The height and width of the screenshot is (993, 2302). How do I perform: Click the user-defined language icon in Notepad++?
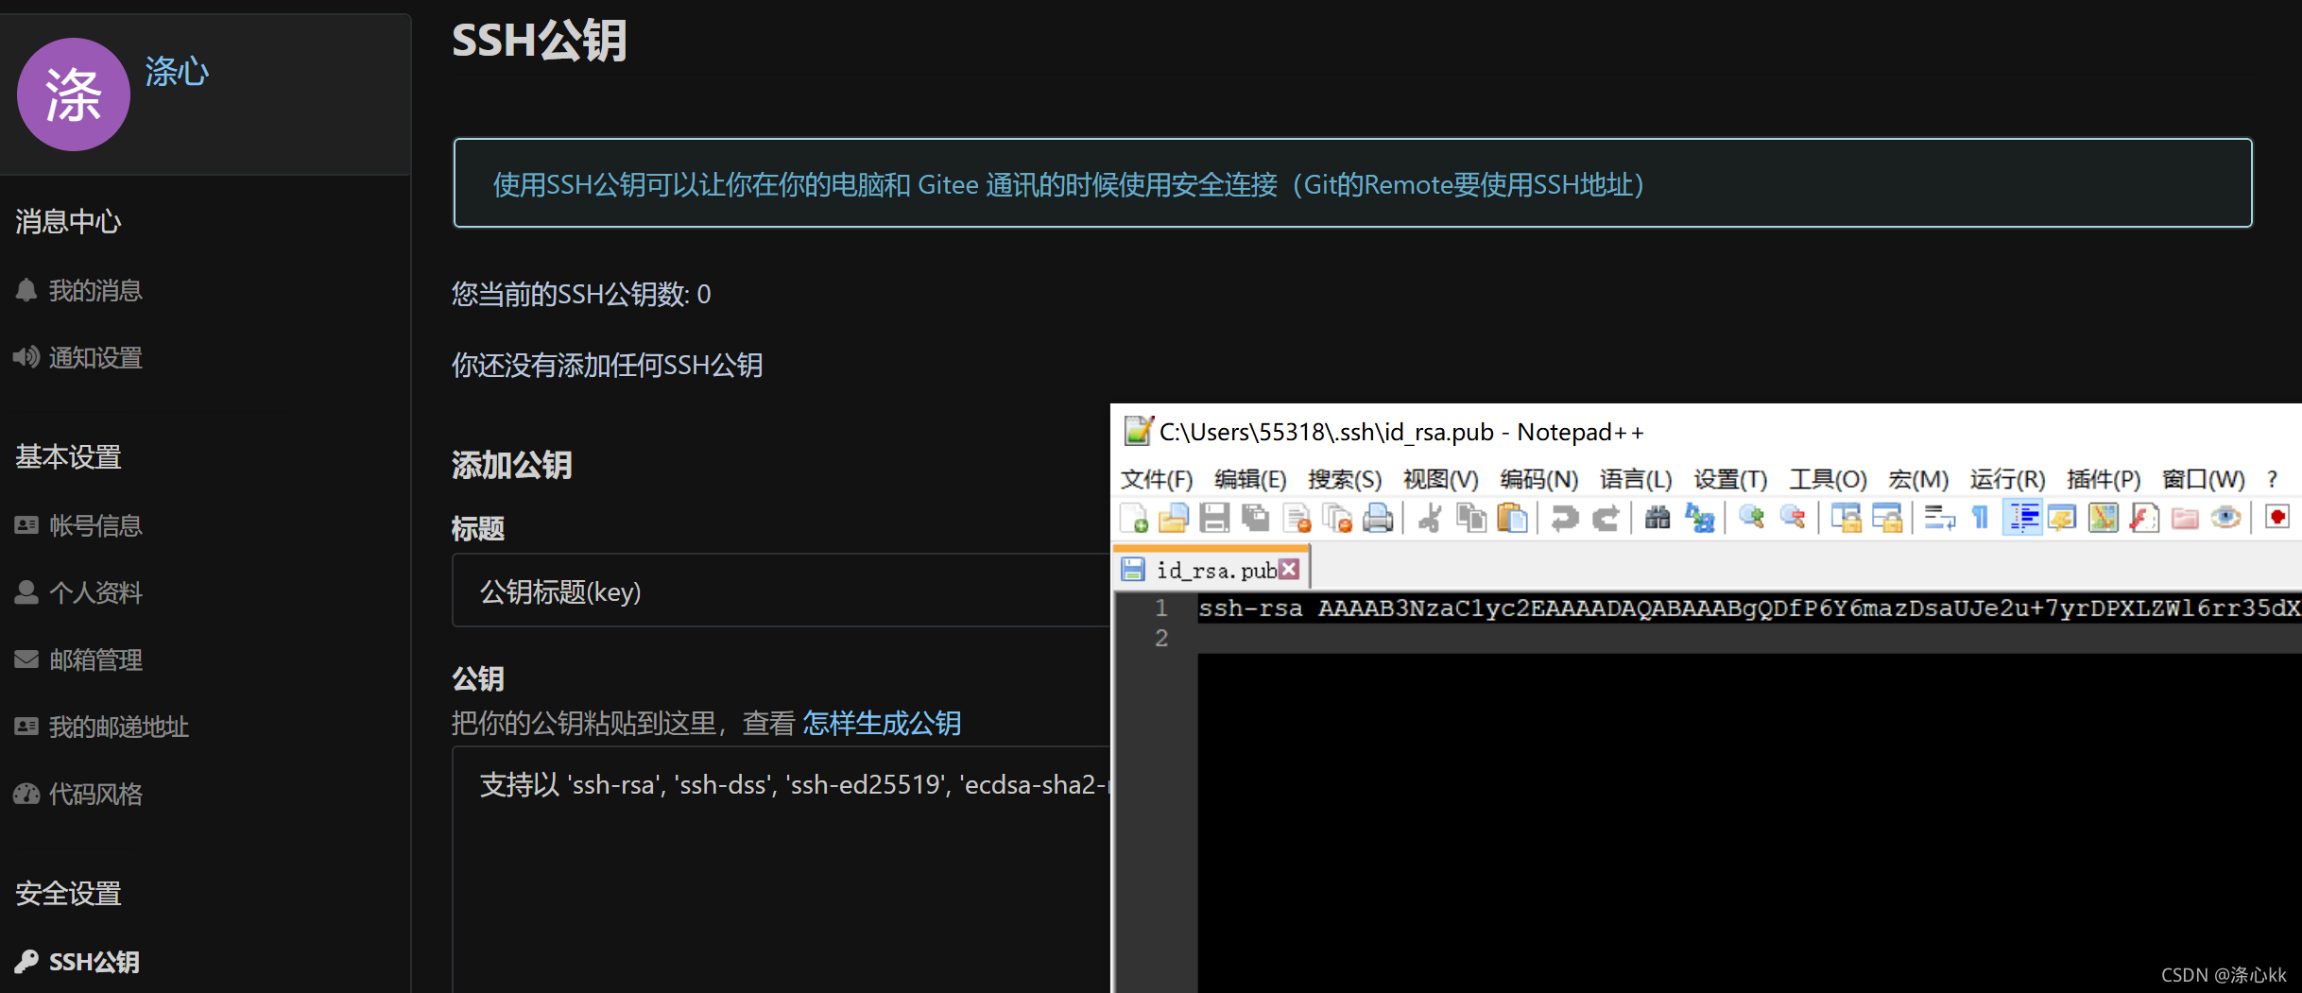point(2062,518)
